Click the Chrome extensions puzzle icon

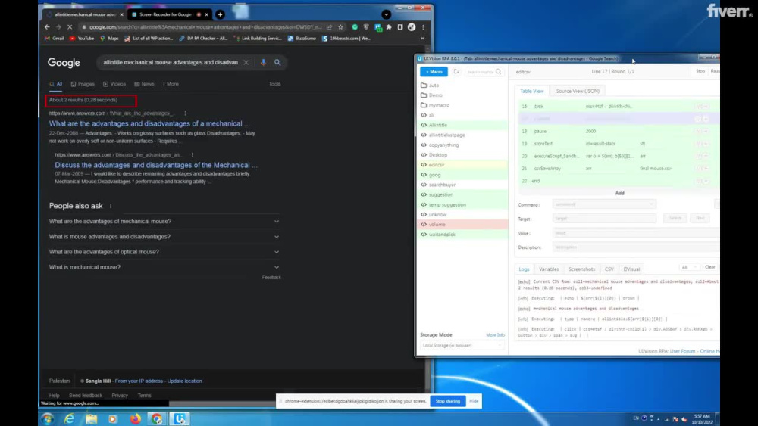tap(389, 27)
